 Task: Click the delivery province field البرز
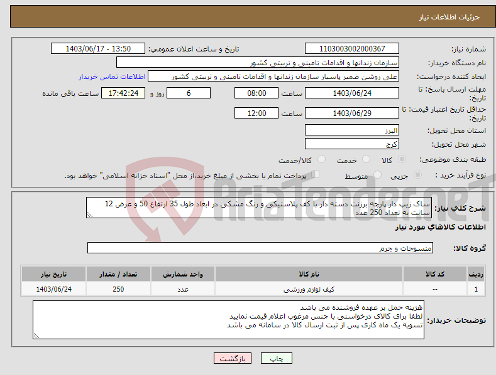[352, 130]
